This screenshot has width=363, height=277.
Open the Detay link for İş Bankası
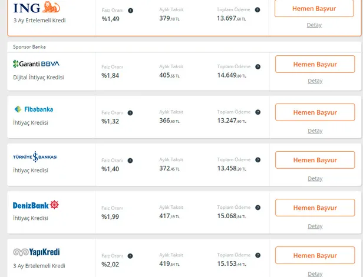click(x=315, y=178)
